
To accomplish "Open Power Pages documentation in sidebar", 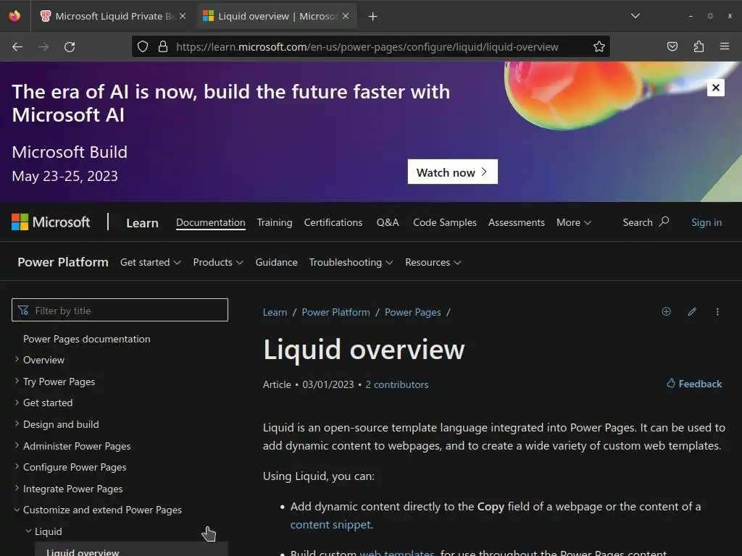I will 87,339.
